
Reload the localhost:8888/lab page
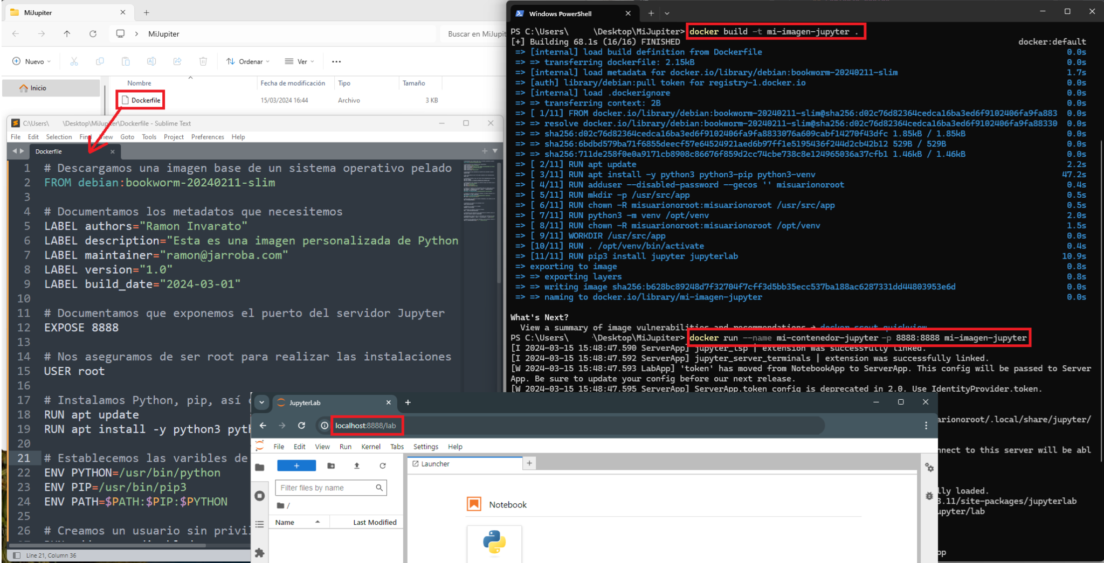coord(302,426)
